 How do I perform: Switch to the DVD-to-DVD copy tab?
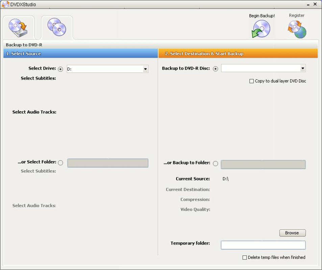57,27
